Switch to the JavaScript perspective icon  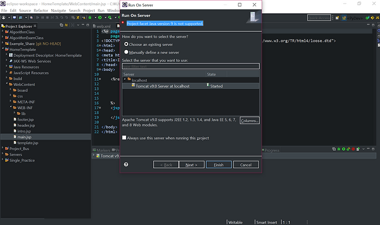click(x=377, y=18)
